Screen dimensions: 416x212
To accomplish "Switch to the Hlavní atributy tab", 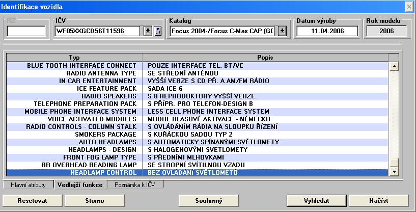I will click(x=29, y=185).
